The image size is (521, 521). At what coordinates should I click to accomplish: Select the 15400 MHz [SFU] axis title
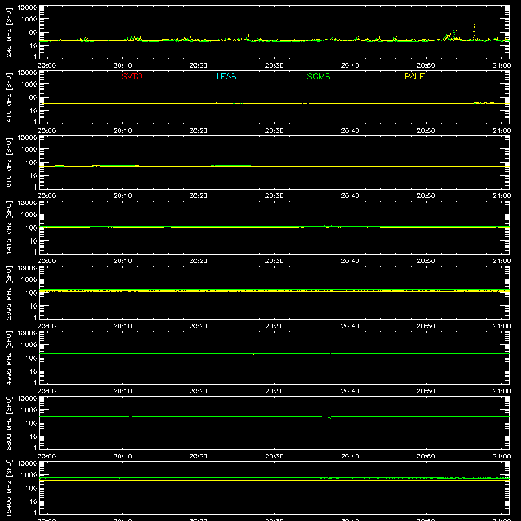(9, 488)
